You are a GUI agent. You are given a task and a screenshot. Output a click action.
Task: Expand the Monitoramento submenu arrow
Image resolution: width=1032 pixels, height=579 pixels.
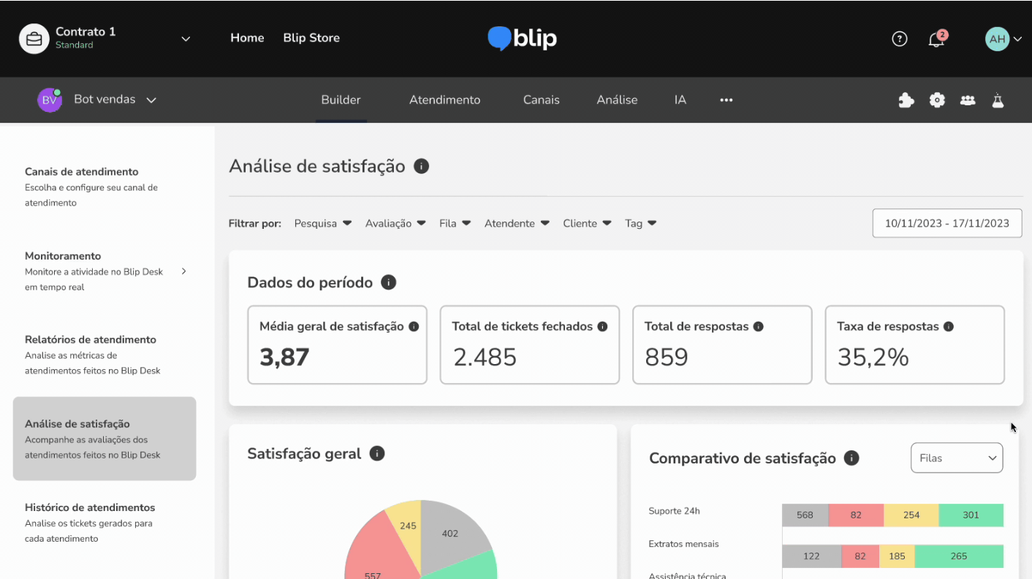(183, 271)
